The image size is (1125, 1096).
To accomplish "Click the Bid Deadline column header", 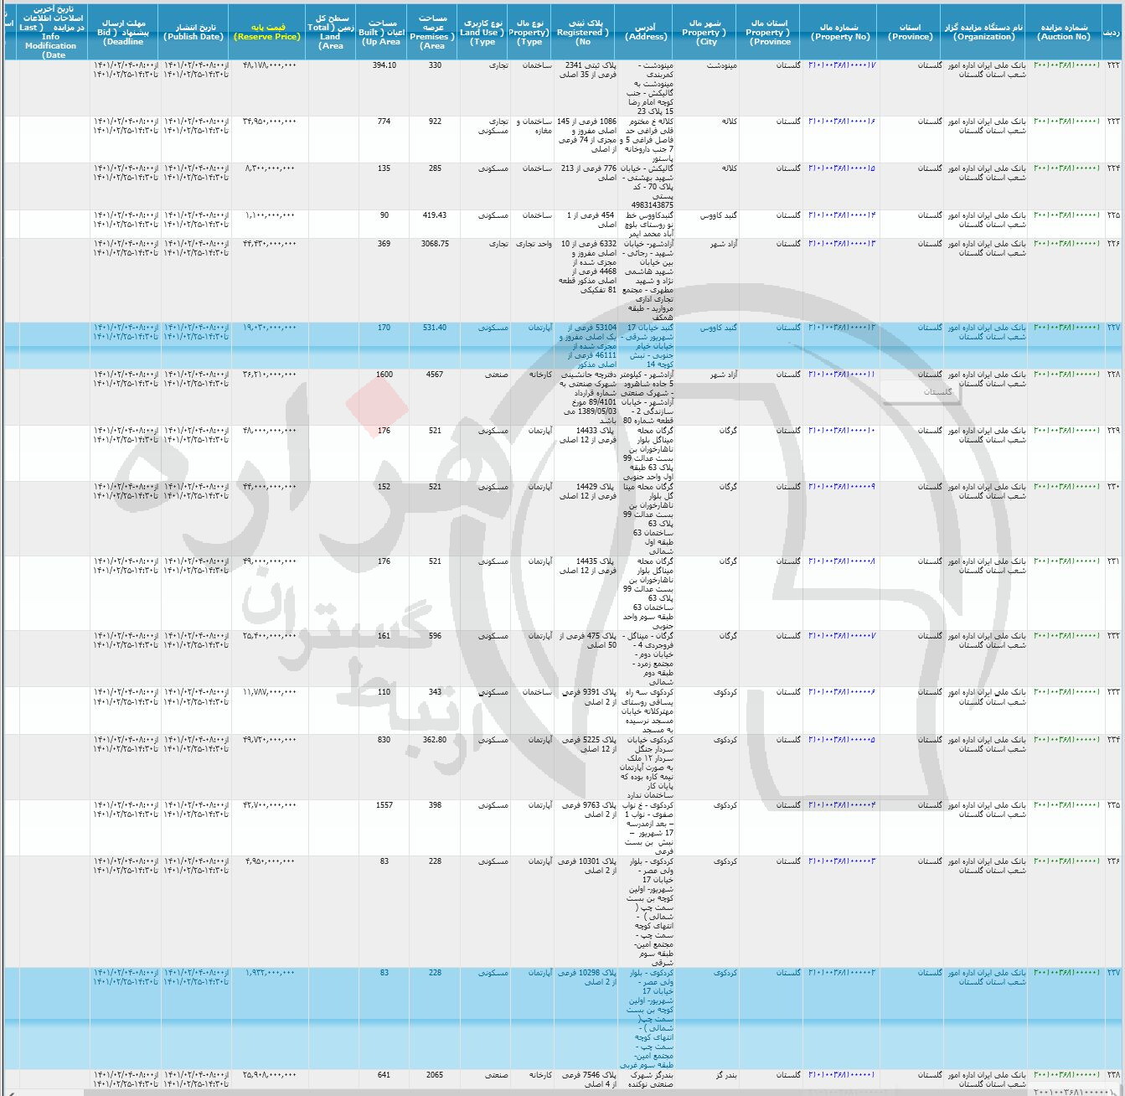I will click(122, 32).
